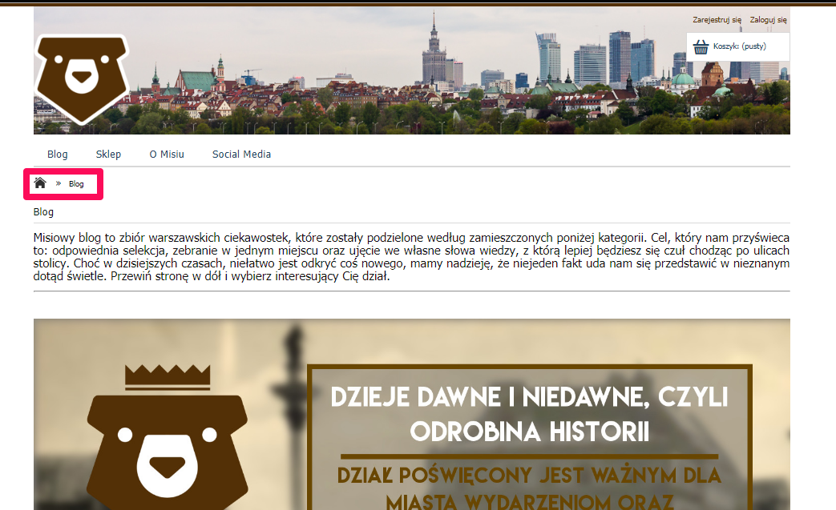This screenshot has width=836, height=510.
Task: Open the shopping basket icon
Action: 701,47
